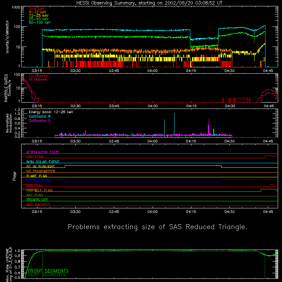Click the "GAP_FLAG" flag label
The height and width of the screenshot is (282, 282).
(35, 157)
